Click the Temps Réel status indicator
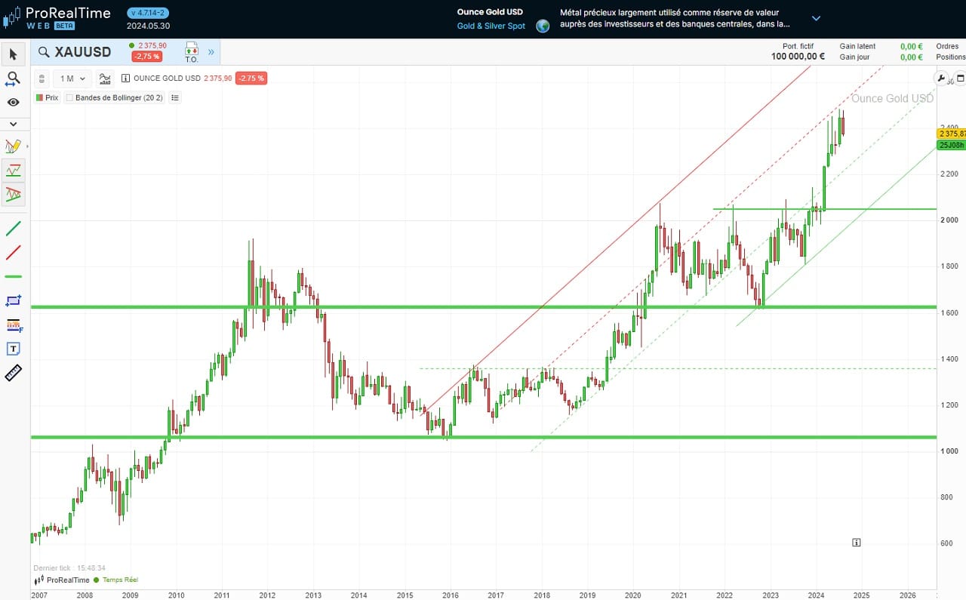This screenshot has width=966, height=600. [115, 580]
